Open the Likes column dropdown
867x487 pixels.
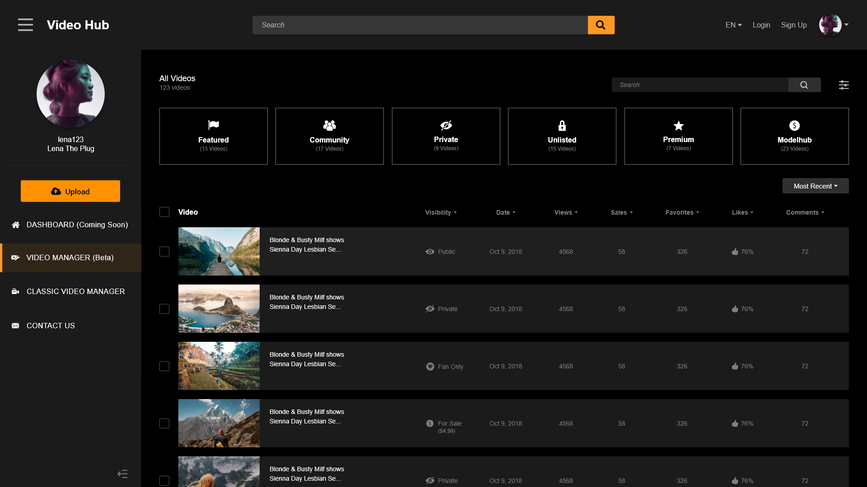click(742, 212)
